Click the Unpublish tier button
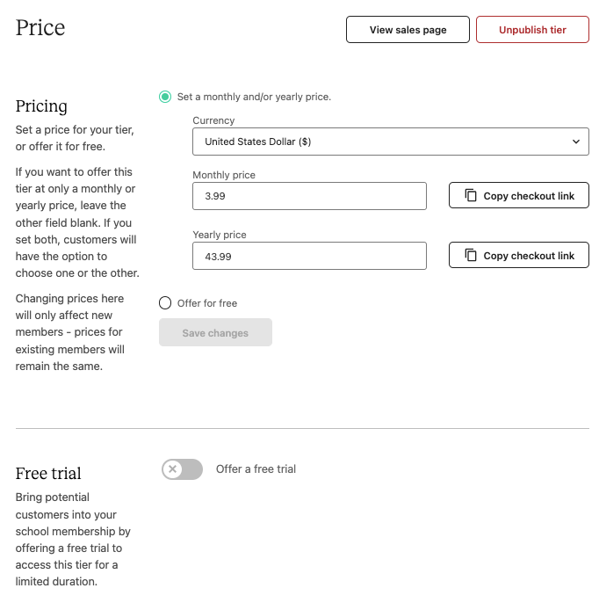Screen dimensions: 599x610 coord(532,30)
